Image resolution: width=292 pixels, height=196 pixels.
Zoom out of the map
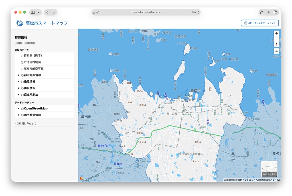point(276,39)
